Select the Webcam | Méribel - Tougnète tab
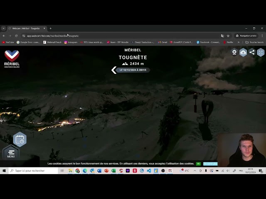The height and width of the screenshot is (199, 266). [x=26, y=29]
